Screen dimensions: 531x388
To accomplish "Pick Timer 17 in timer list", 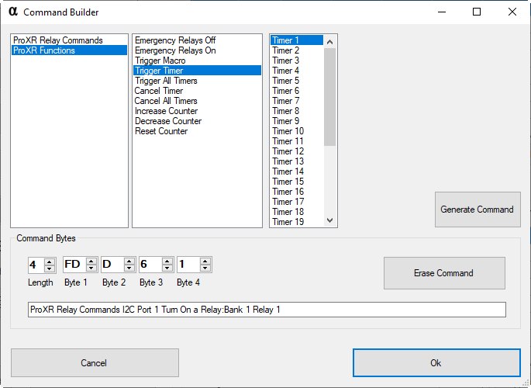I will 297,202.
